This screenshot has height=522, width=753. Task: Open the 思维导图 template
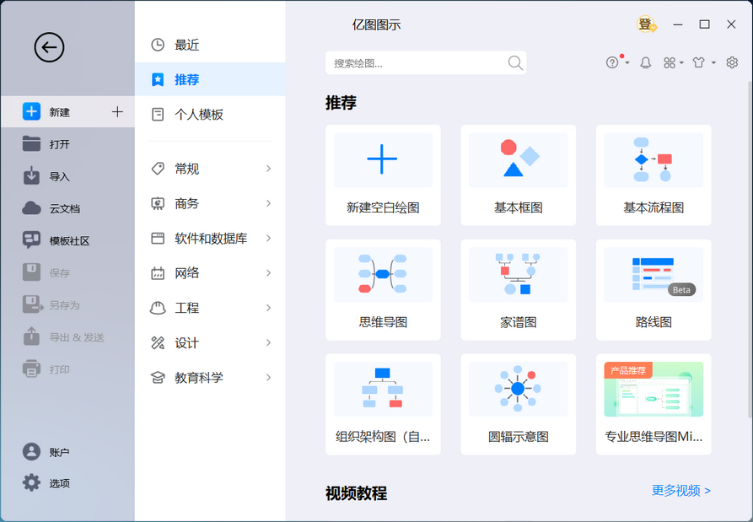(x=383, y=289)
